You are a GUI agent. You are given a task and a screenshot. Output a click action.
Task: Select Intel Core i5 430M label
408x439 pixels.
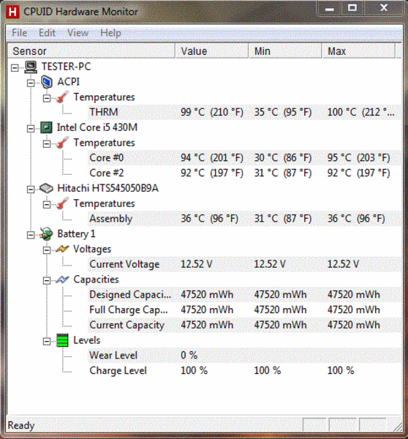(97, 127)
